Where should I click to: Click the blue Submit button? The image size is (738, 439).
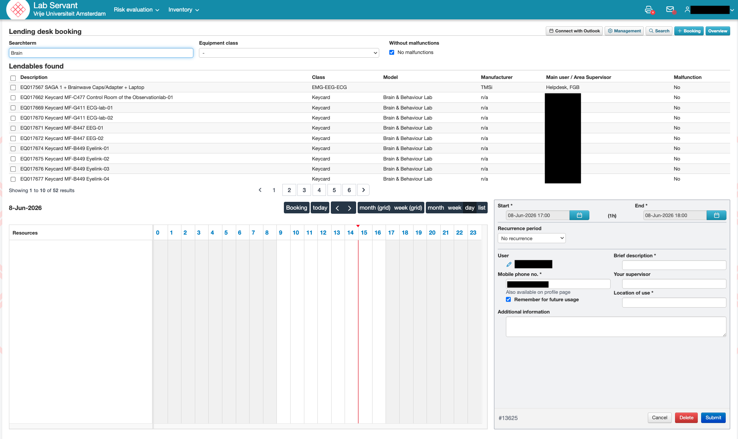pos(713,418)
